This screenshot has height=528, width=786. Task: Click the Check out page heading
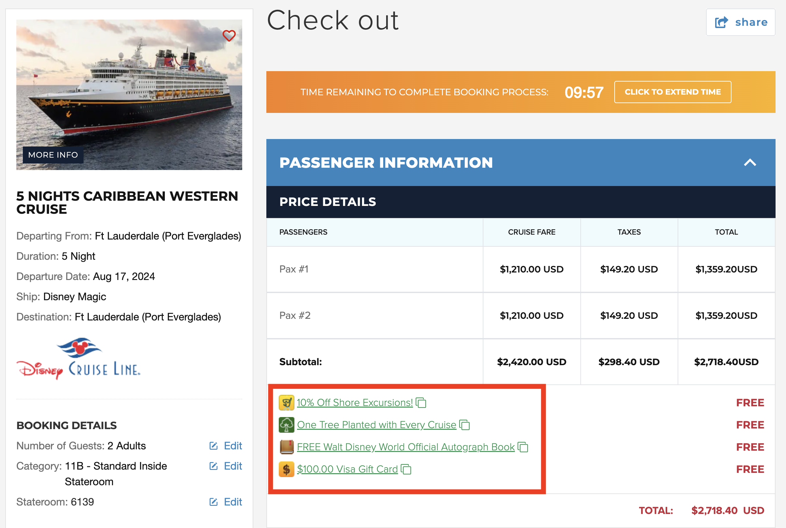pyautogui.click(x=332, y=20)
